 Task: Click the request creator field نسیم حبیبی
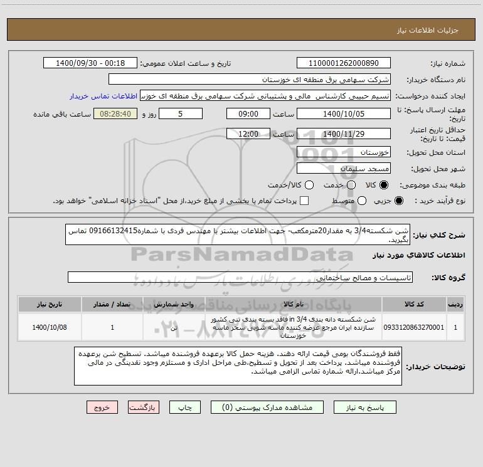(265, 96)
